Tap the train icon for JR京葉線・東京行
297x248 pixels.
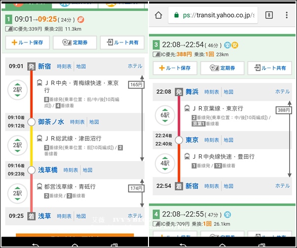(x=187, y=108)
